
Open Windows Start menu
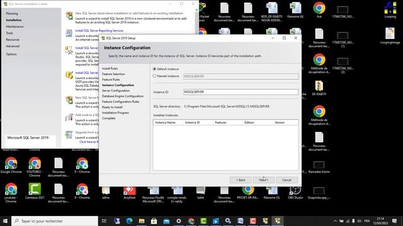coord(6,221)
